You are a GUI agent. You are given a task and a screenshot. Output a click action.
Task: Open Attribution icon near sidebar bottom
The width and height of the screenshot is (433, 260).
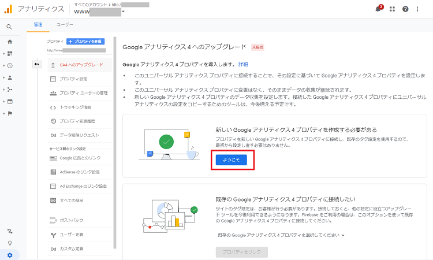(10, 231)
